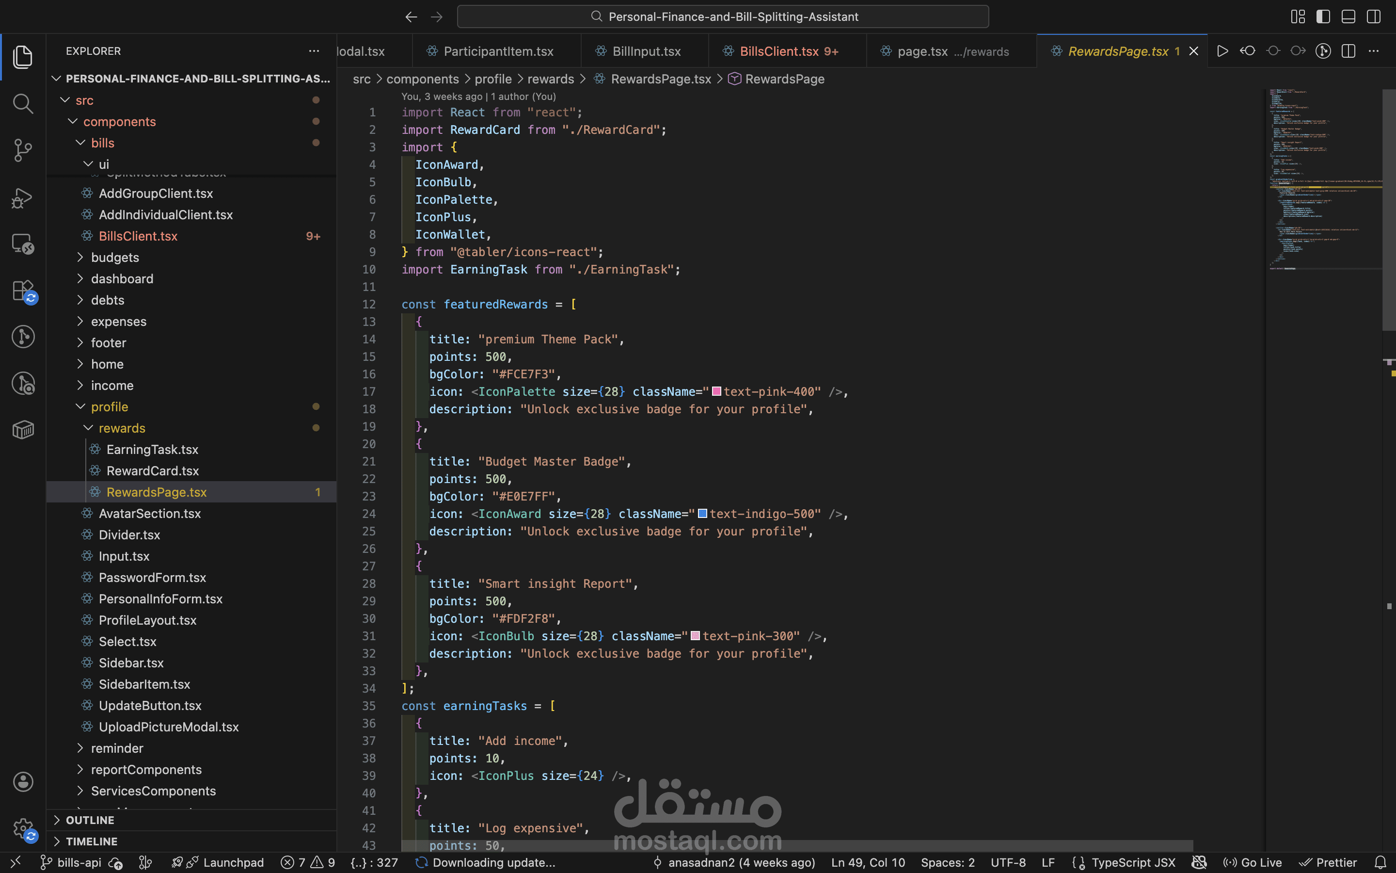Viewport: 1396px width, 873px height.
Task: Open Run and Debug view
Action: click(22, 197)
